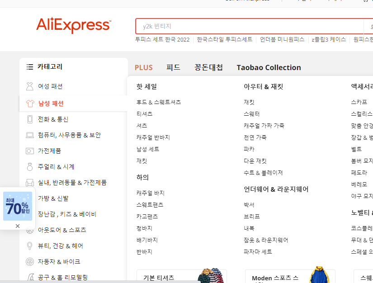
Task: Select 가방 & 신발 category
Action: (x=53, y=198)
